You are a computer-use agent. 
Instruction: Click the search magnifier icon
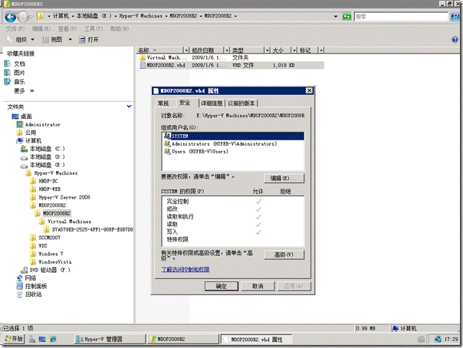pyautogui.click(x=455, y=17)
